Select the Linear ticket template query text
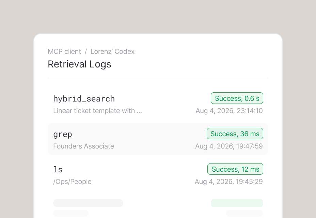 point(97,111)
